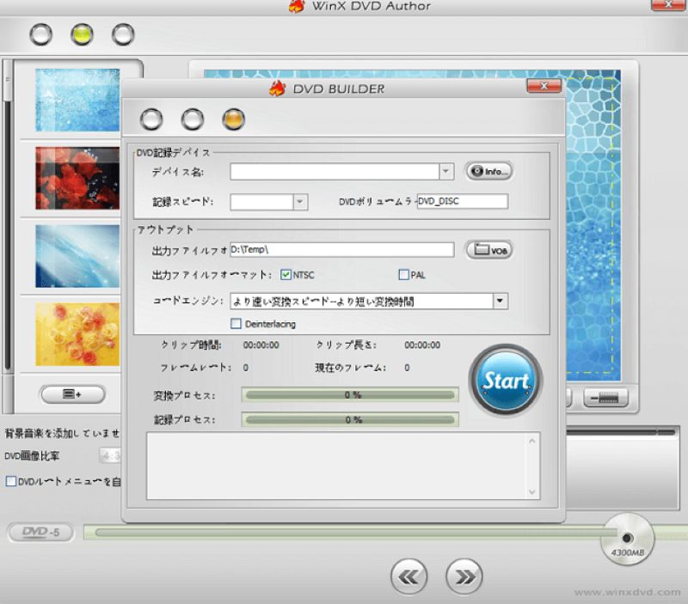
Task: Click the double-right arrow navigation icon
Action: pos(464,577)
